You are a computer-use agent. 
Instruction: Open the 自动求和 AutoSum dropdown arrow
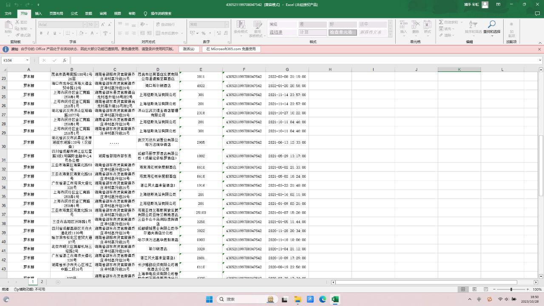(x=461, y=22)
